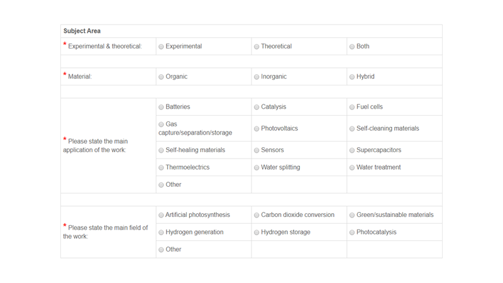Image resolution: width=503 pixels, height=283 pixels.
Task: Select Both for experimental & theoretical
Action: click(352, 47)
